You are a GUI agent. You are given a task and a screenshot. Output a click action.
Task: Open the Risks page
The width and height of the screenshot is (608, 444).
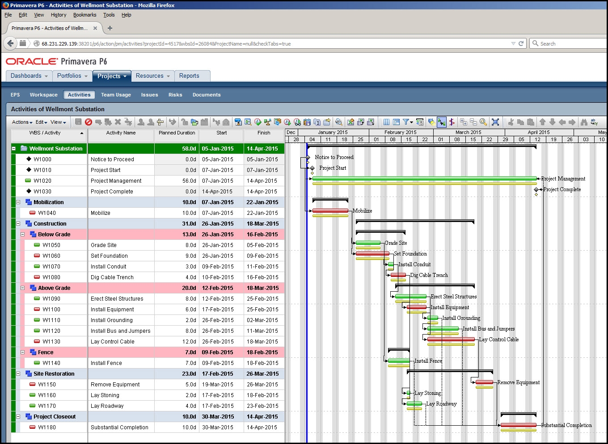point(175,95)
